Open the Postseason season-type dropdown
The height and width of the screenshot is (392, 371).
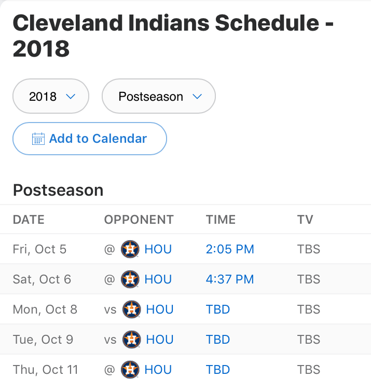click(x=159, y=96)
